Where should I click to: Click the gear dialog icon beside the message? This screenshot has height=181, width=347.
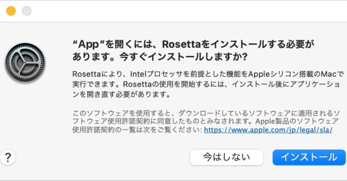(26, 62)
